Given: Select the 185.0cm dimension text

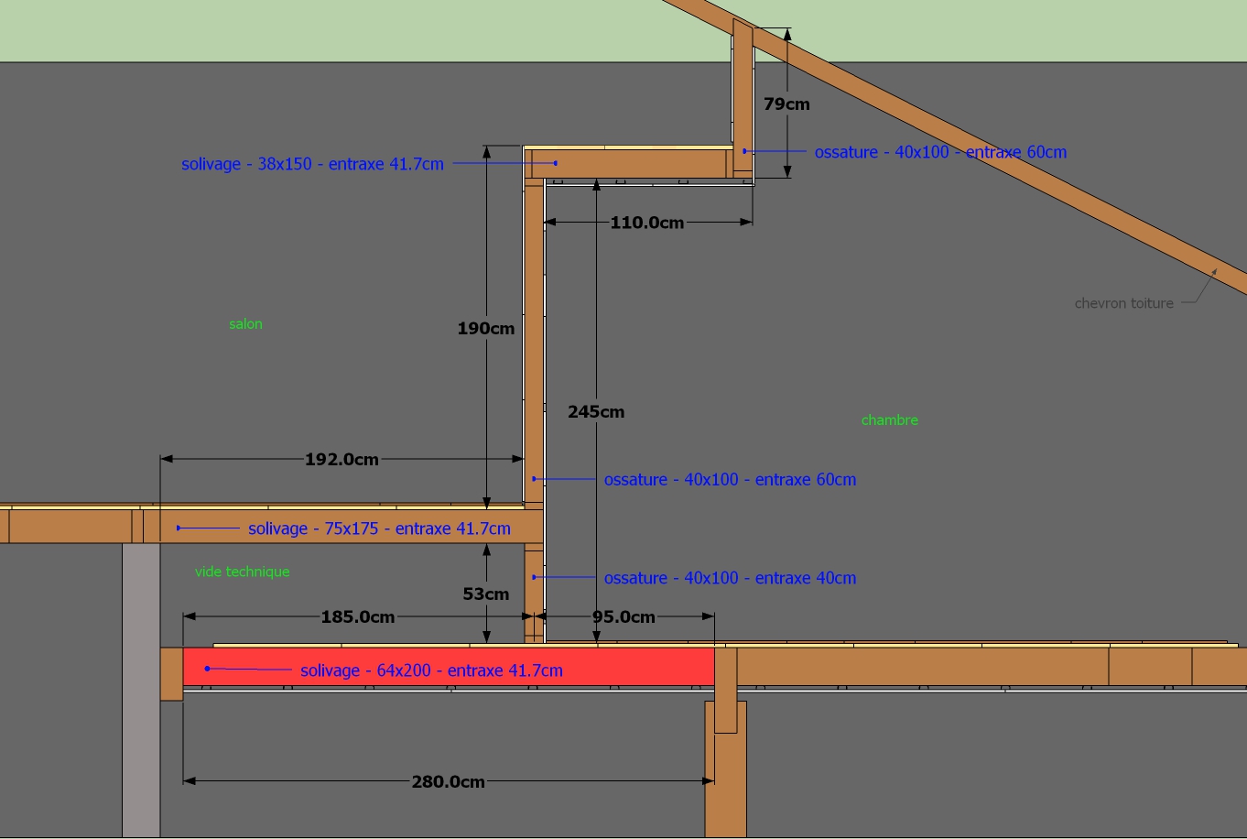Looking at the screenshot, I should (x=357, y=616).
